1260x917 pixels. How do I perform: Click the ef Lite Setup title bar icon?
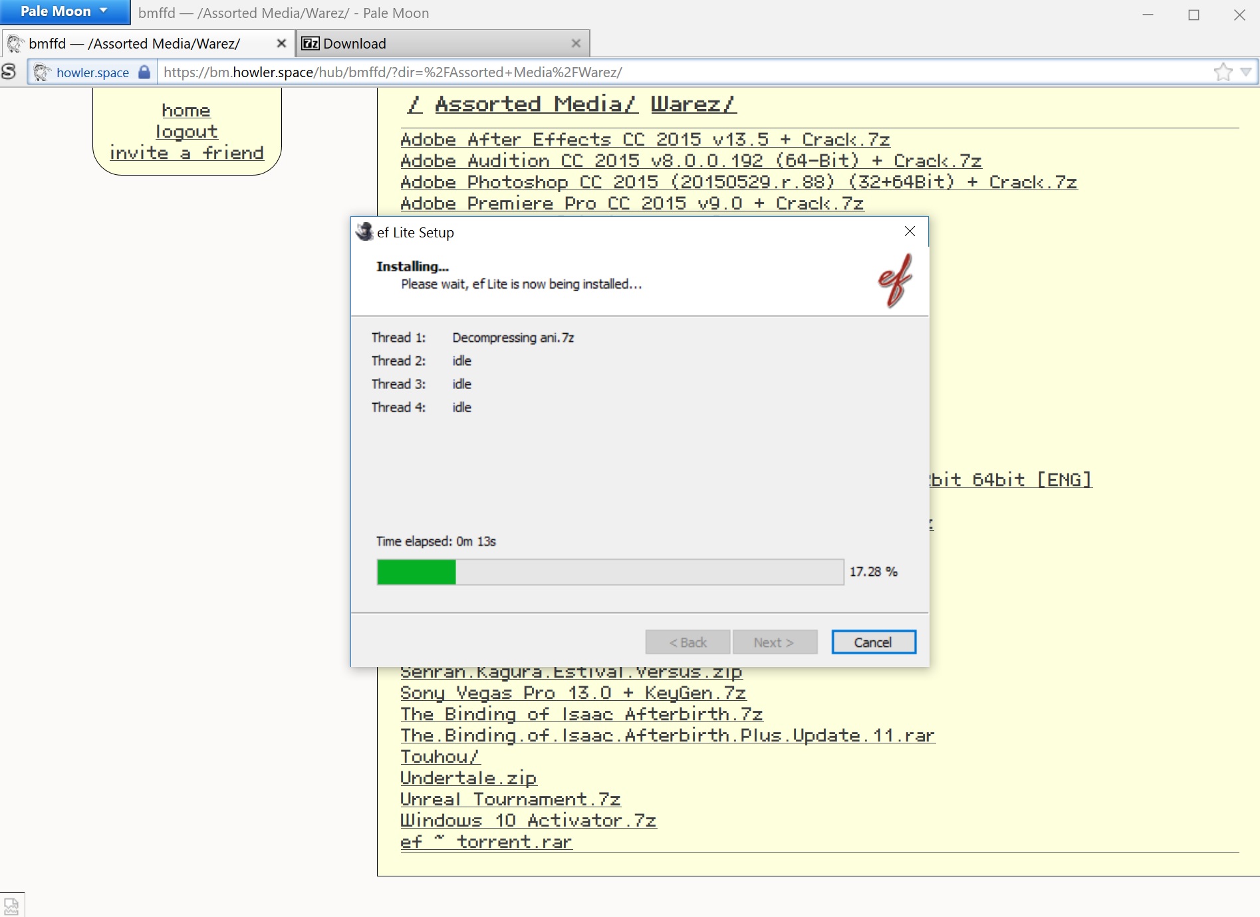364,232
